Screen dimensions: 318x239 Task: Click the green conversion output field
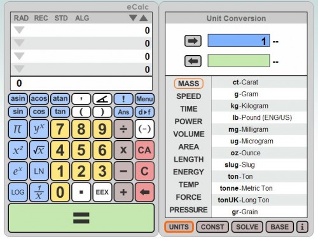coord(238,61)
